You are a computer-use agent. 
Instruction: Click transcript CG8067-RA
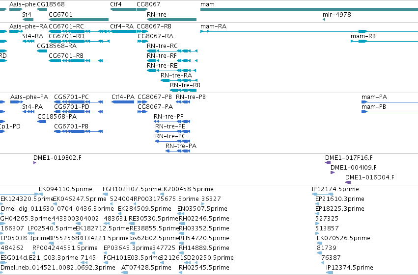(x=142, y=41)
